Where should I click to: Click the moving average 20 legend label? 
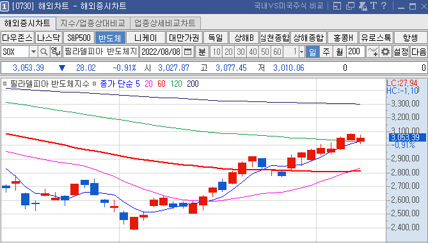(x=149, y=84)
